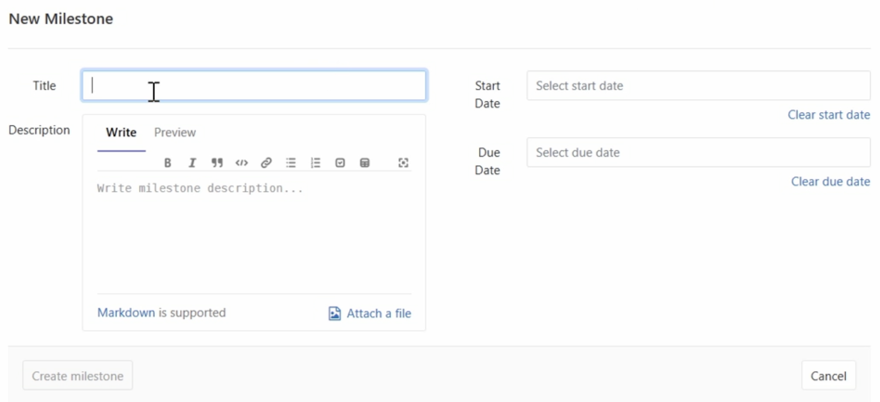Toggle full screen editor mode
880x402 pixels.
pos(403,163)
